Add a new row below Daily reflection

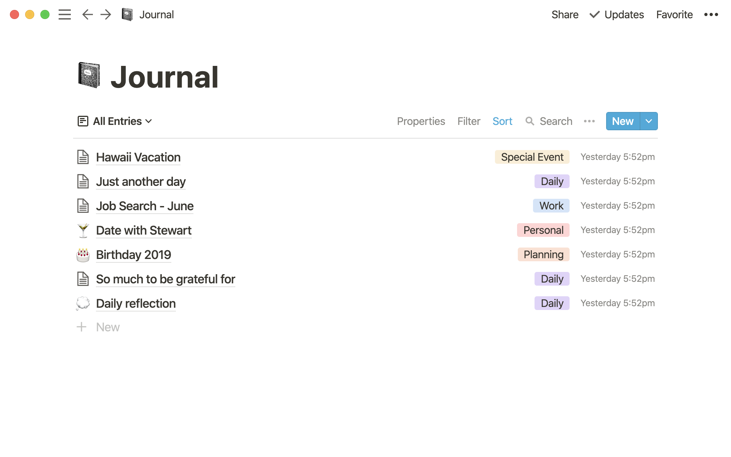coord(107,327)
